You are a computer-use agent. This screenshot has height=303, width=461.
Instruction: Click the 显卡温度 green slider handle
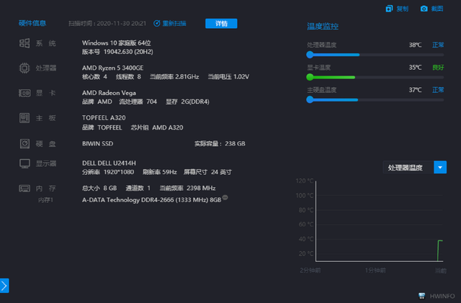(x=310, y=77)
